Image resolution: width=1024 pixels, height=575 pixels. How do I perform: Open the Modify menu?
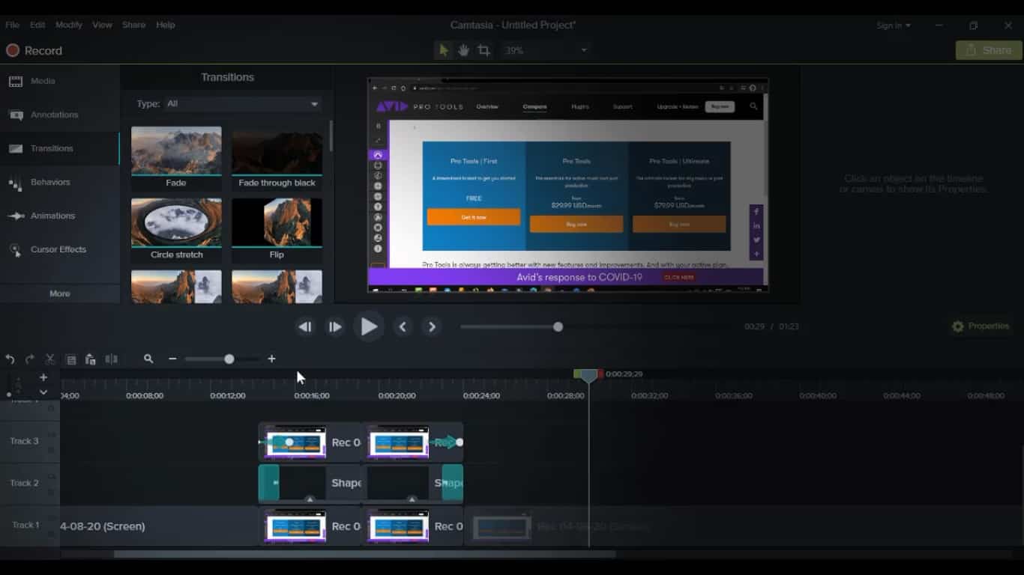(x=68, y=24)
